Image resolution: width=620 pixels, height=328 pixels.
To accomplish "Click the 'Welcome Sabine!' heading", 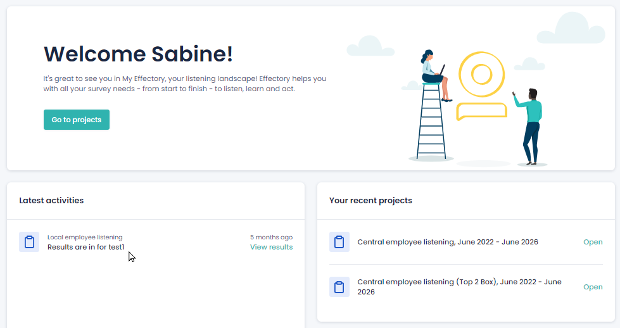I will (x=138, y=54).
